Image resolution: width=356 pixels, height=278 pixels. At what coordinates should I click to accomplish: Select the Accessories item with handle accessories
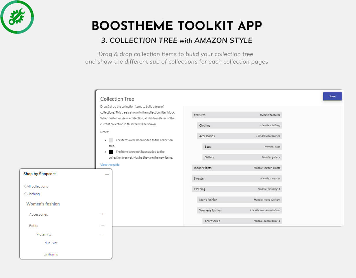[x=240, y=136]
